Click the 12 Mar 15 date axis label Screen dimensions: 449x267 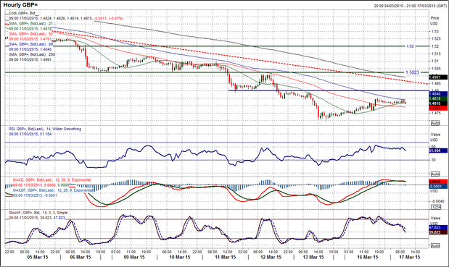(271, 258)
